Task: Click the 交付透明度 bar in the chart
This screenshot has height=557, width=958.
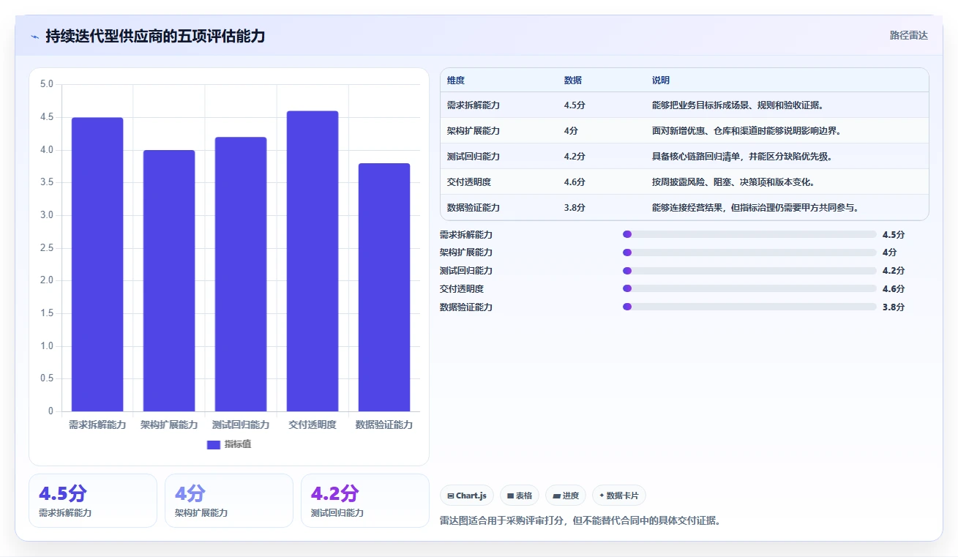Action: click(x=313, y=261)
